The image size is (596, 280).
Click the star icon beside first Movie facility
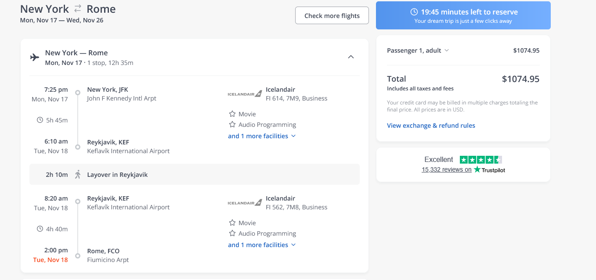tap(232, 114)
